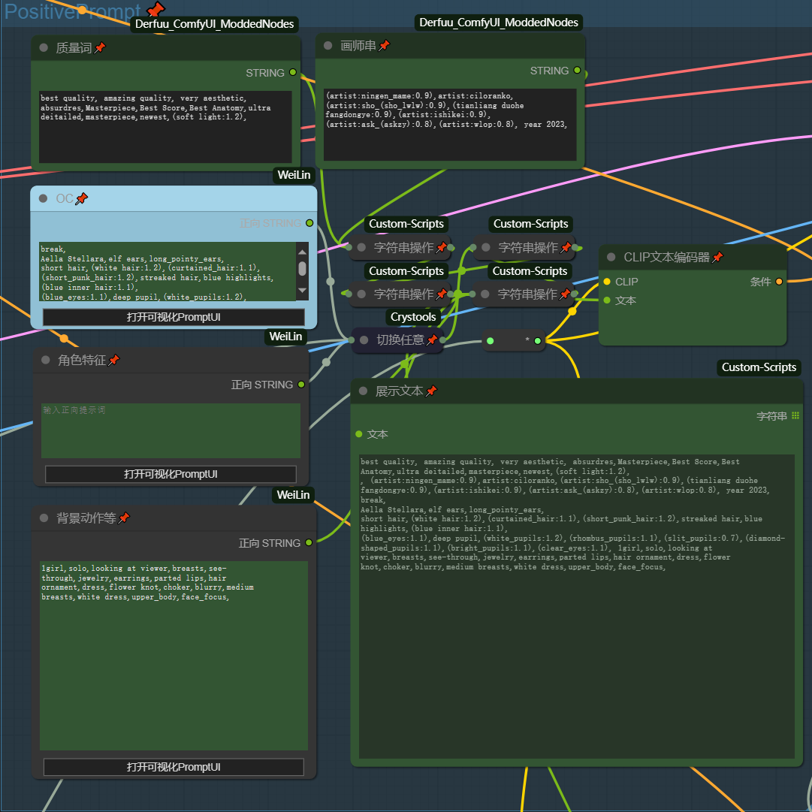Click the pin icon on 背景动作等 node
This screenshot has width=812, height=812.
[124, 518]
